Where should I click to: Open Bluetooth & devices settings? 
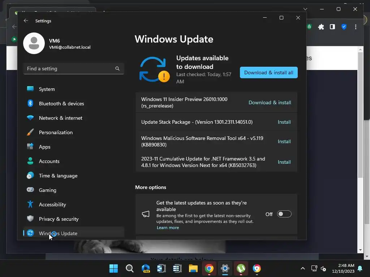click(74, 104)
